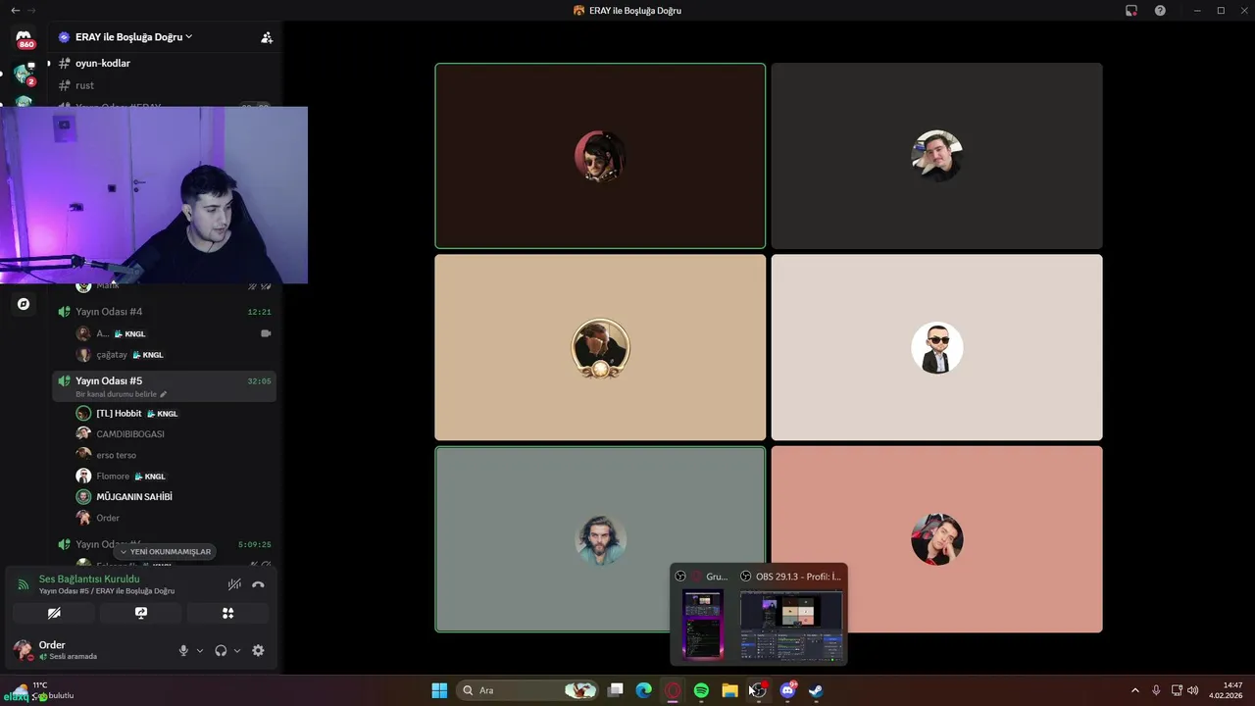Open the taskbar clock showing 14:47
The height and width of the screenshot is (706, 1255).
coord(1226,690)
